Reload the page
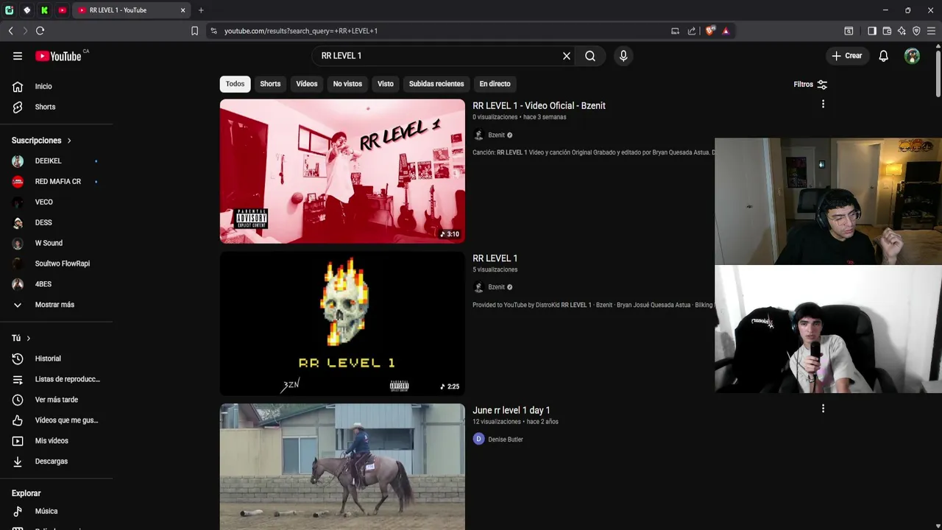This screenshot has height=530, width=942. tap(40, 31)
